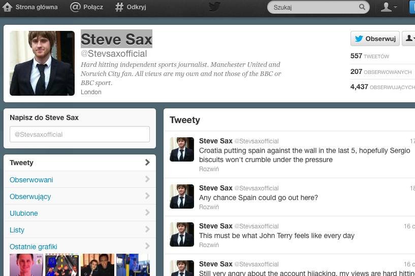
Task: Click the chevron on Obserwowani row
Action: (147, 179)
